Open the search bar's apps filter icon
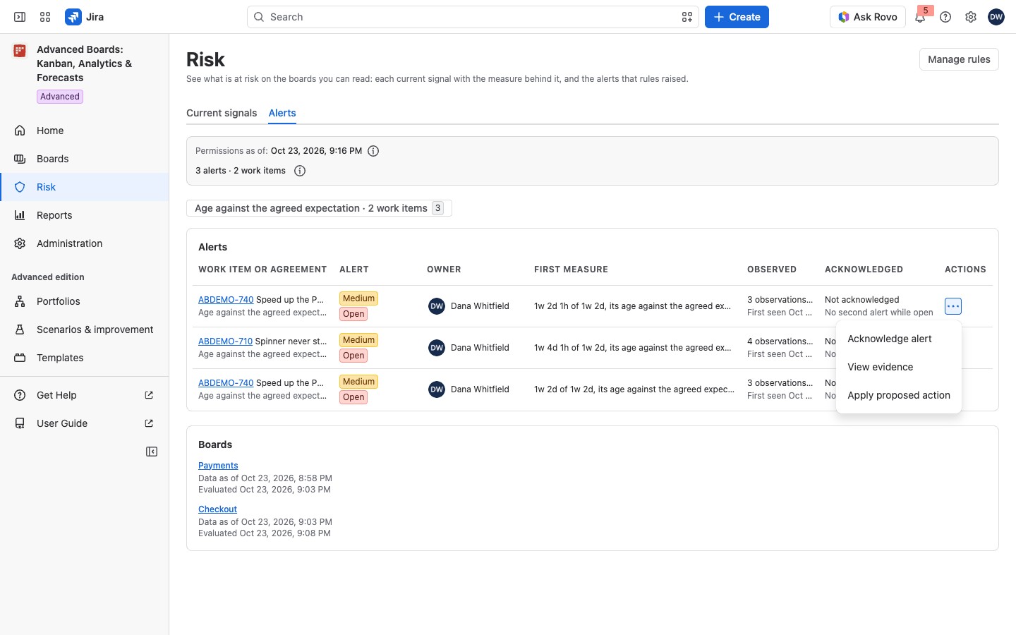This screenshot has height=635, width=1016. pos(687,17)
